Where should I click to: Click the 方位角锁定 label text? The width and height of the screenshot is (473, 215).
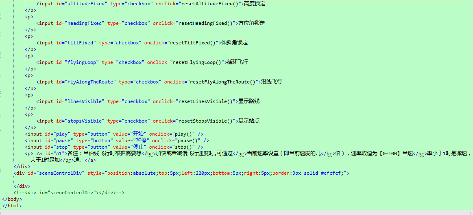(252, 23)
